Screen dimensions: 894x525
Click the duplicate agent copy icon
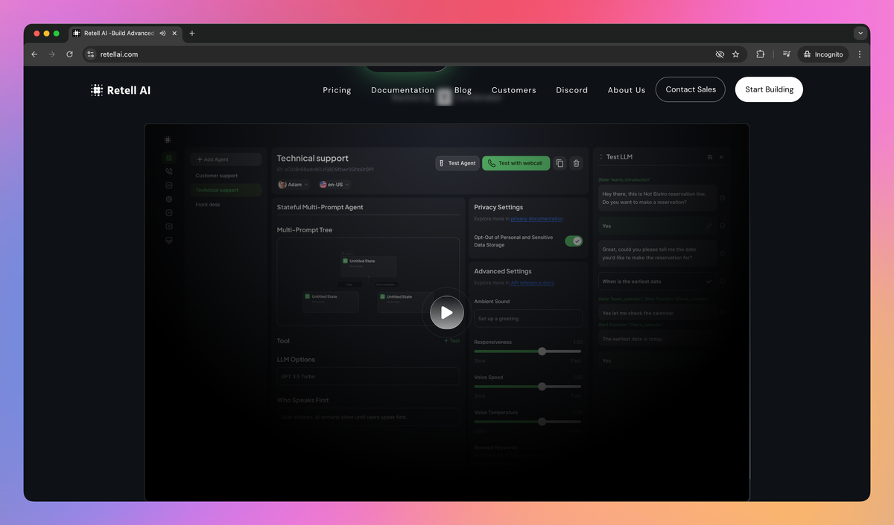point(560,163)
